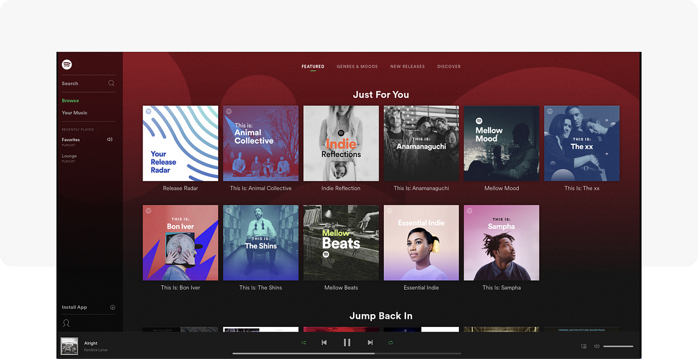The image size is (698, 359).
Task: Adjust the volume slider
Action: (618, 346)
